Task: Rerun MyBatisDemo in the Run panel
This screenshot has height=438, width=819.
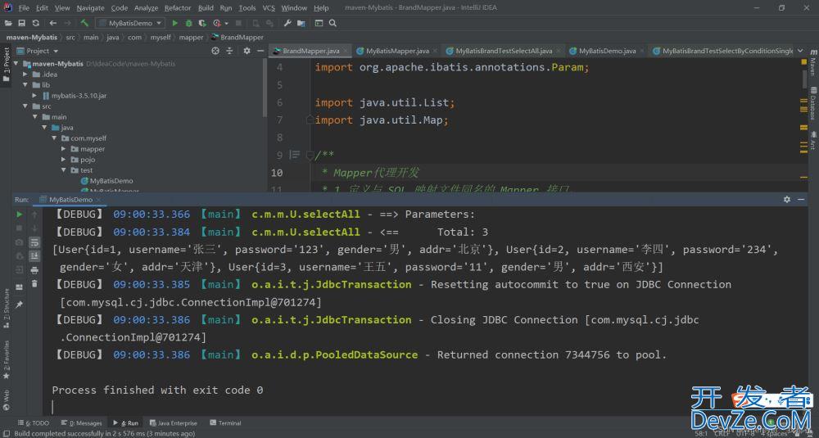Action: pyautogui.click(x=20, y=214)
